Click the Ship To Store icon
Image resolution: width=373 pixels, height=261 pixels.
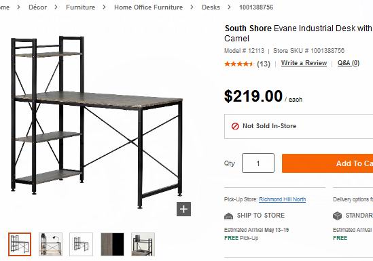pos(228,216)
